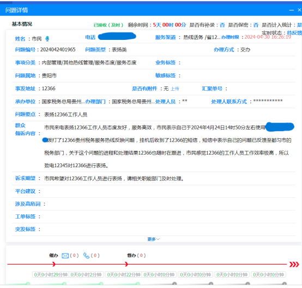
Task: Click the 催办 phone call icon
Action: (86, 256)
